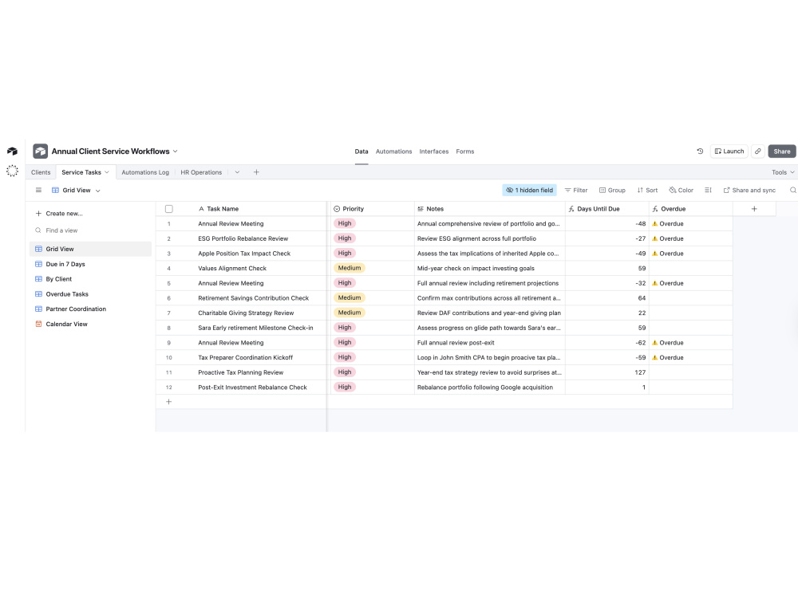
Task: Check the select-all rows checkbox
Action: 169,209
